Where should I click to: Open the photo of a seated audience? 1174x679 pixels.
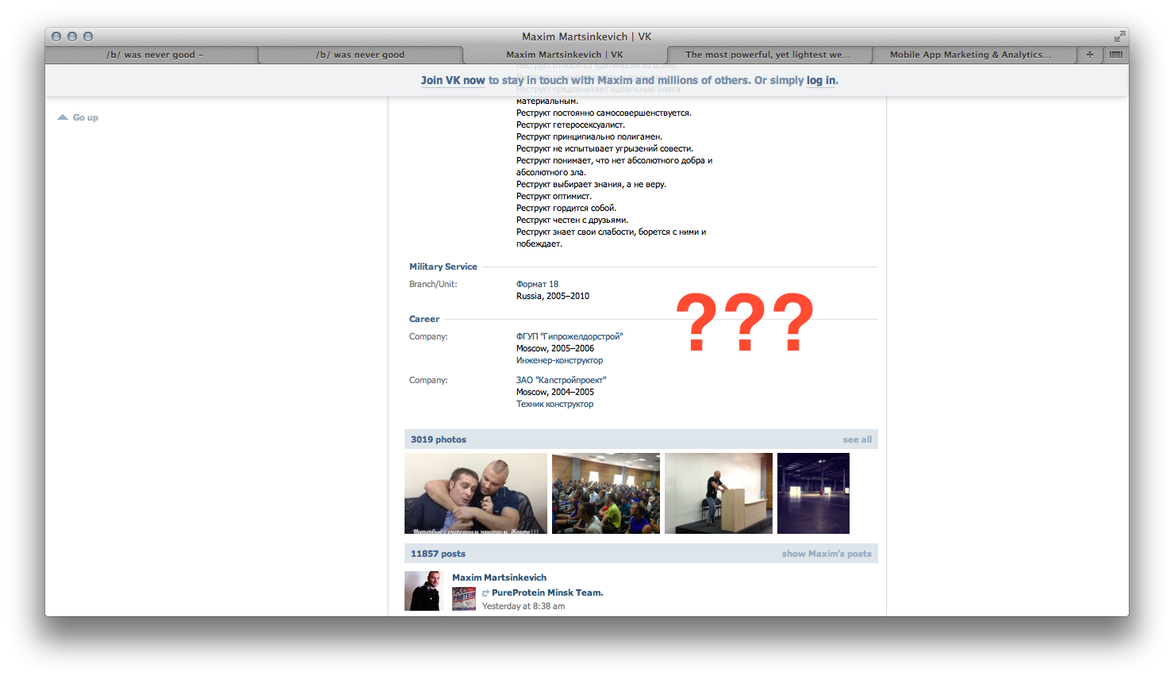click(606, 493)
